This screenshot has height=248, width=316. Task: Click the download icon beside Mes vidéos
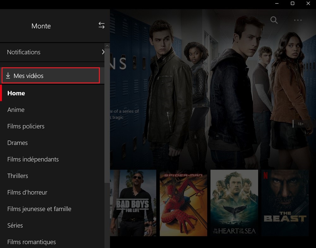(x=8, y=76)
